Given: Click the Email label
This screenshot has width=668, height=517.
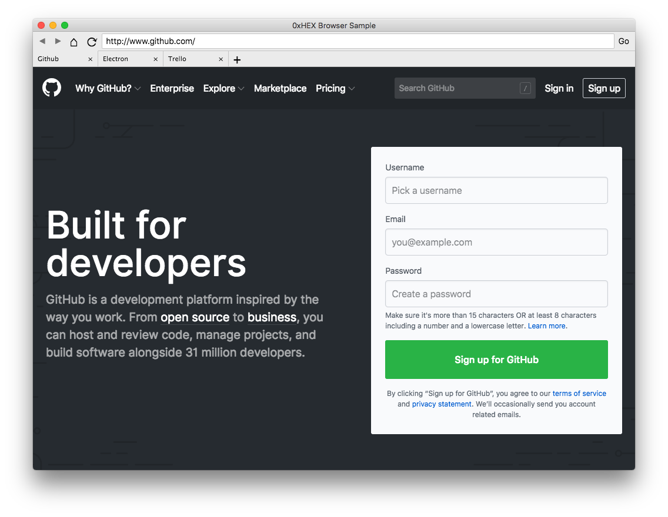Looking at the screenshot, I should (x=395, y=219).
